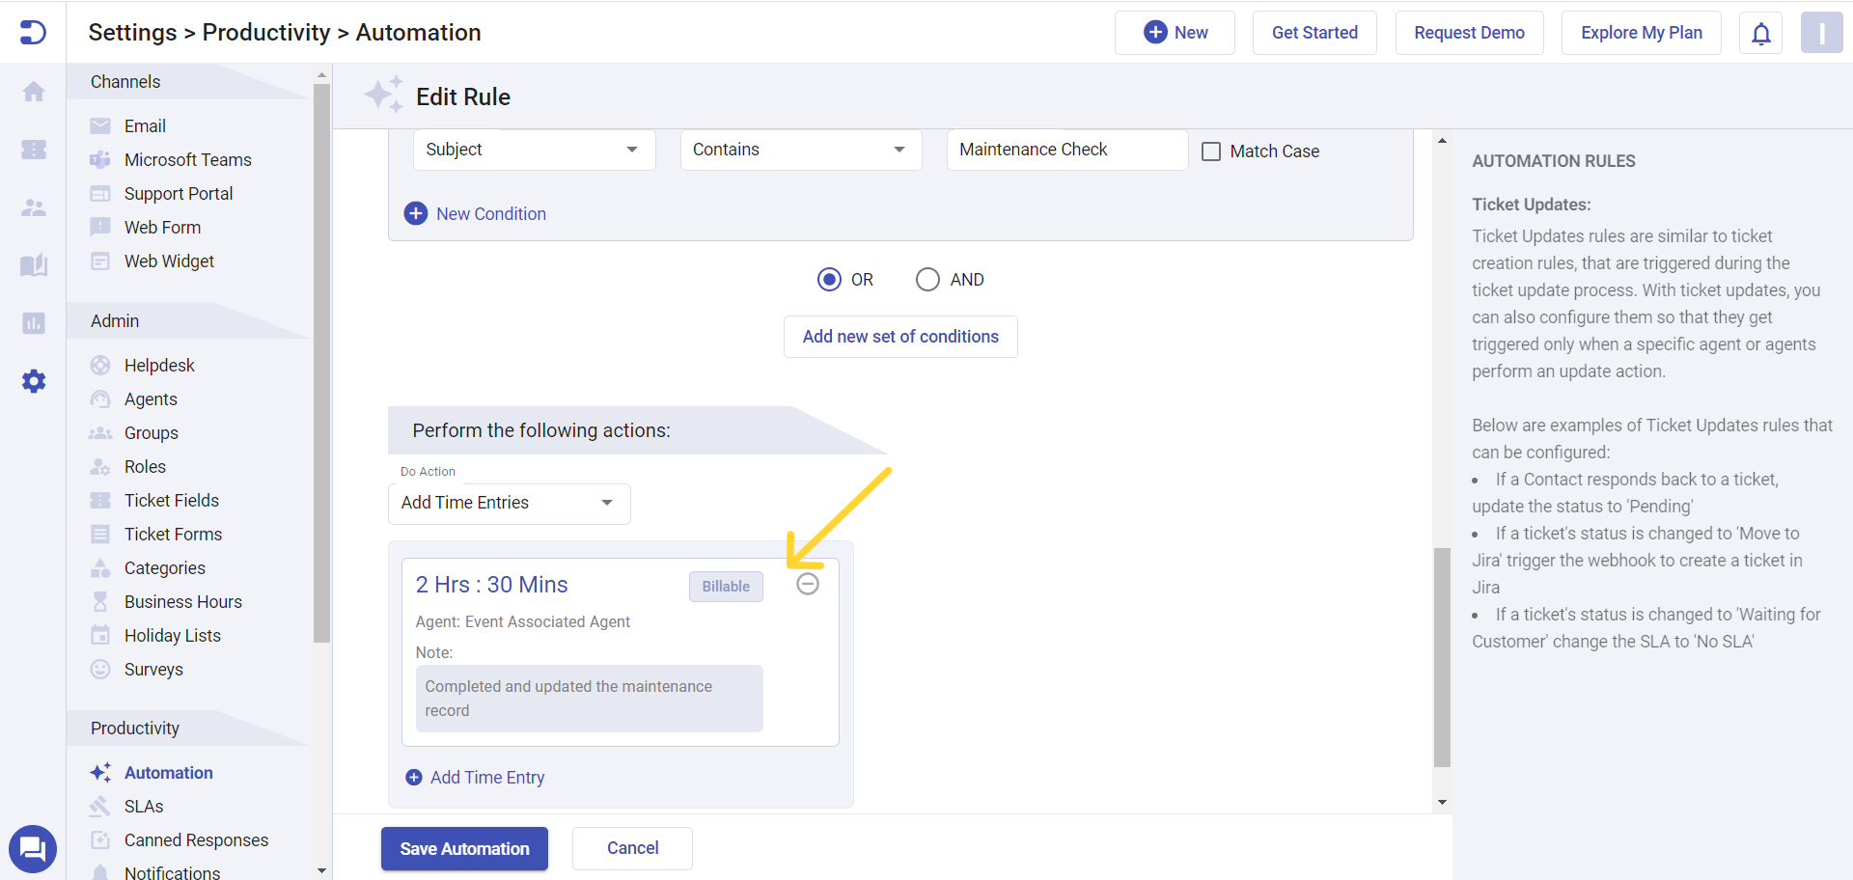The width and height of the screenshot is (1853, 880).
Task: Remove the time entry using minus icon
Action: coord(808,584)
